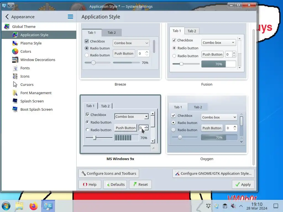Click Configure Icons and Toolbars button

109,173
